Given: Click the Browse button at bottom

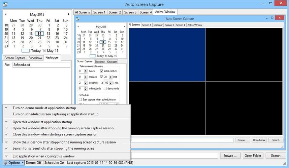Looking at the screenshot, I should click(x=230, y=156).
